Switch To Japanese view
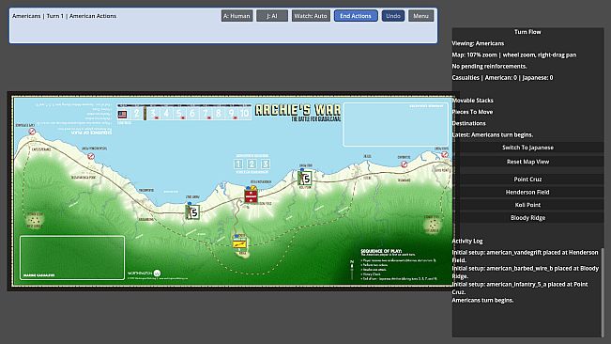The height and width of the screenshot is (344, 611). (527, 148)
